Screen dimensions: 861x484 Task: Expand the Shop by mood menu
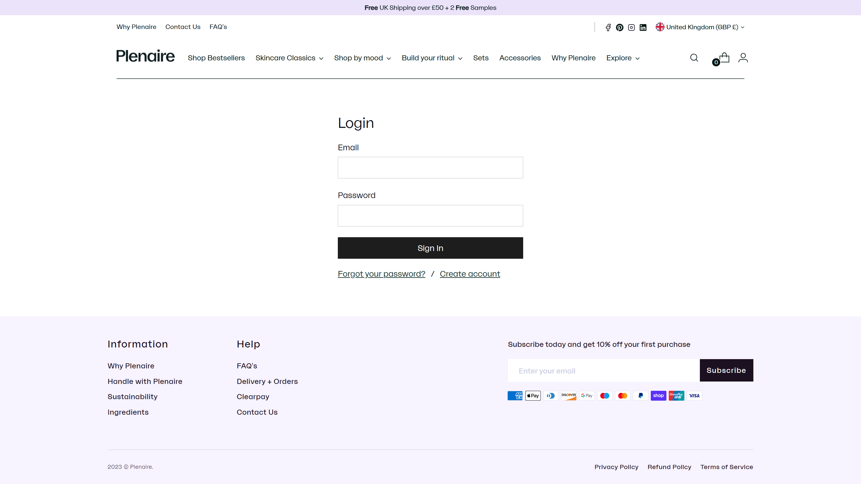tap(363, 58)
